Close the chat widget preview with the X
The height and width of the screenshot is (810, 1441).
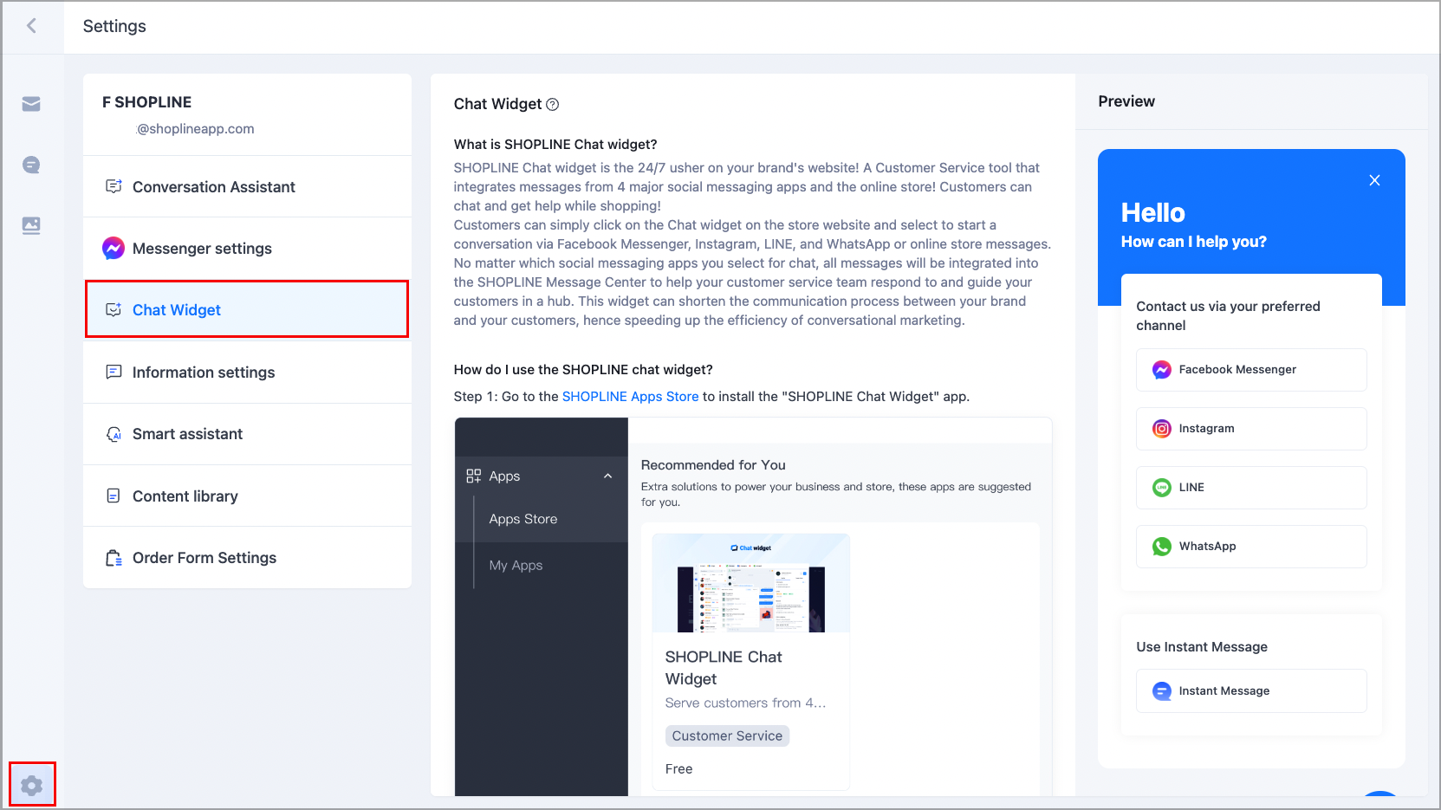(1374, 180)
